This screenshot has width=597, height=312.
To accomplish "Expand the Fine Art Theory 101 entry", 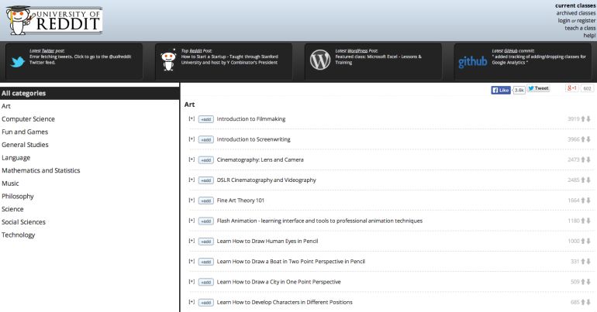I will pyautogui.click(x=192, y=200).
